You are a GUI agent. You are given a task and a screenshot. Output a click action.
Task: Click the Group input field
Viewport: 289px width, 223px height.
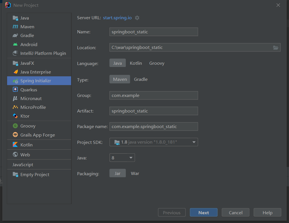coord(154,96)
